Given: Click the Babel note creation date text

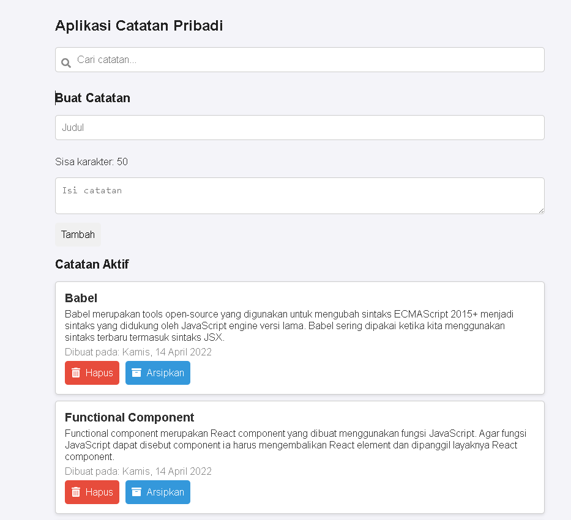Looking at the screenshot, I should click(x=138, y=352).
